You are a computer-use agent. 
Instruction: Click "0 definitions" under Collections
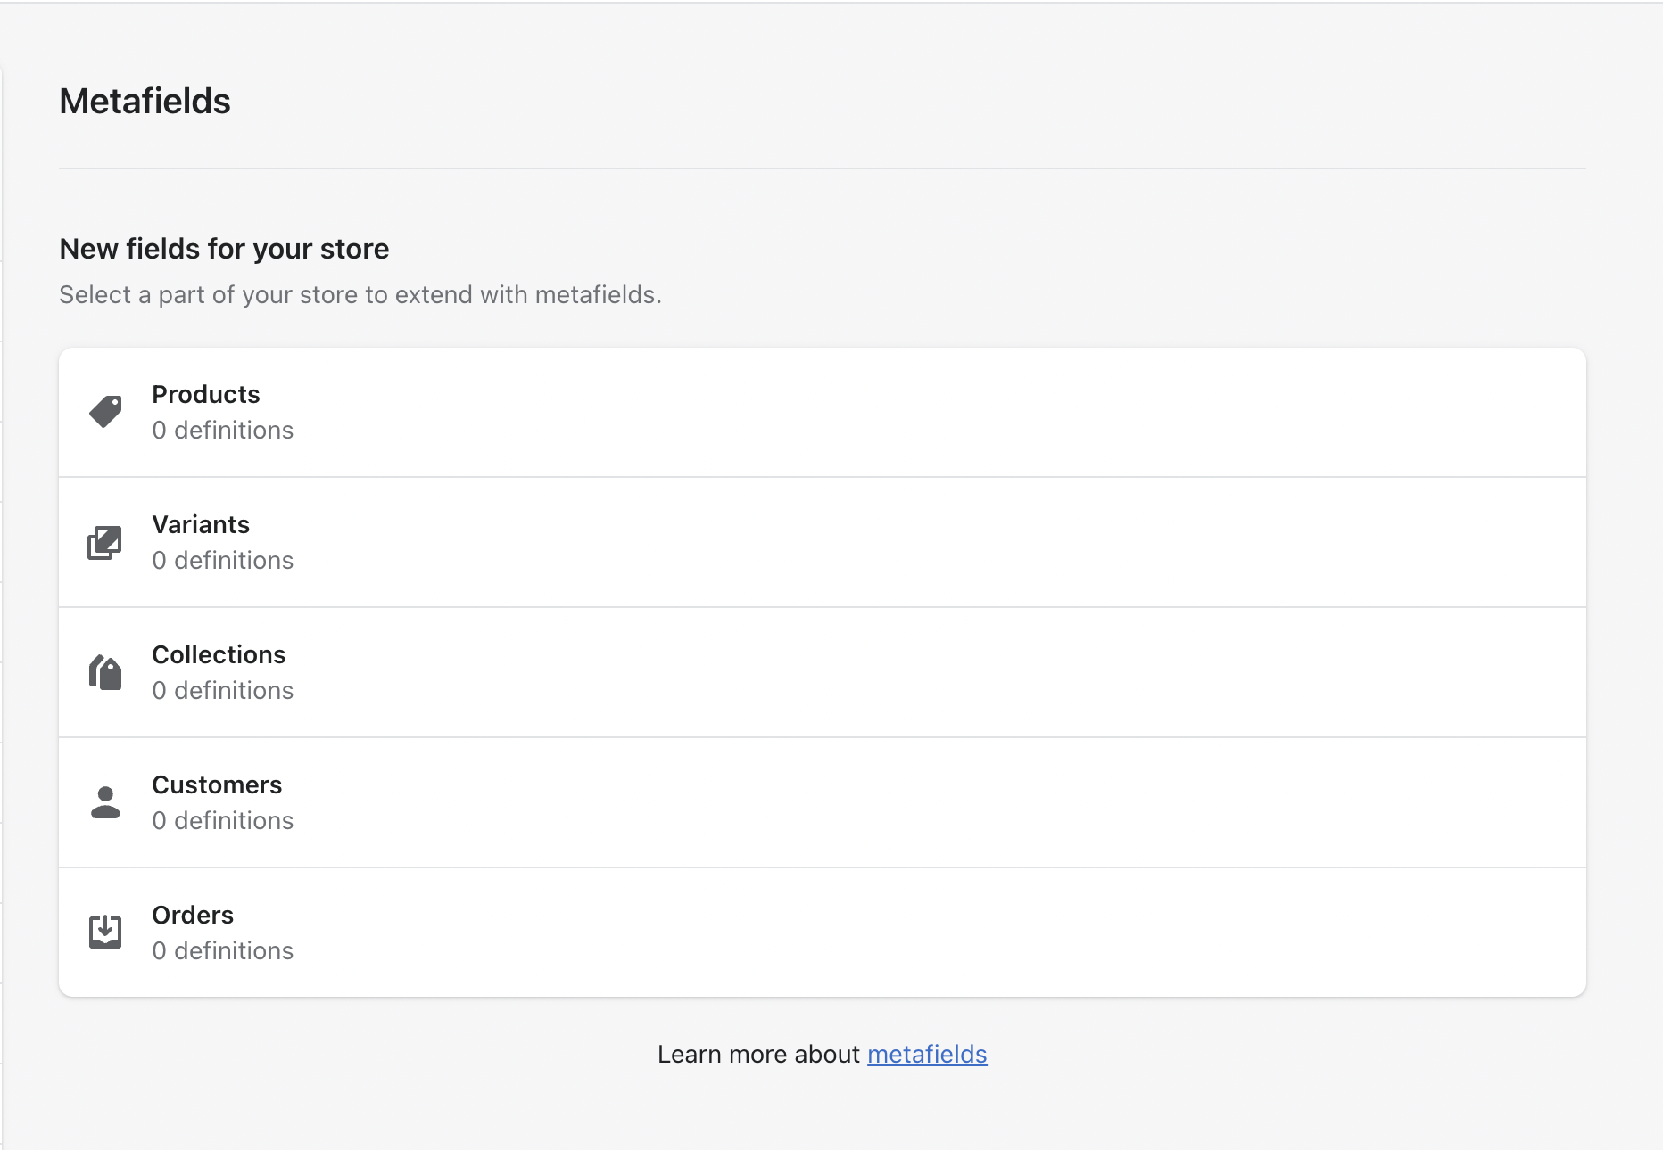pyautogui.click(x=222, y=690)
